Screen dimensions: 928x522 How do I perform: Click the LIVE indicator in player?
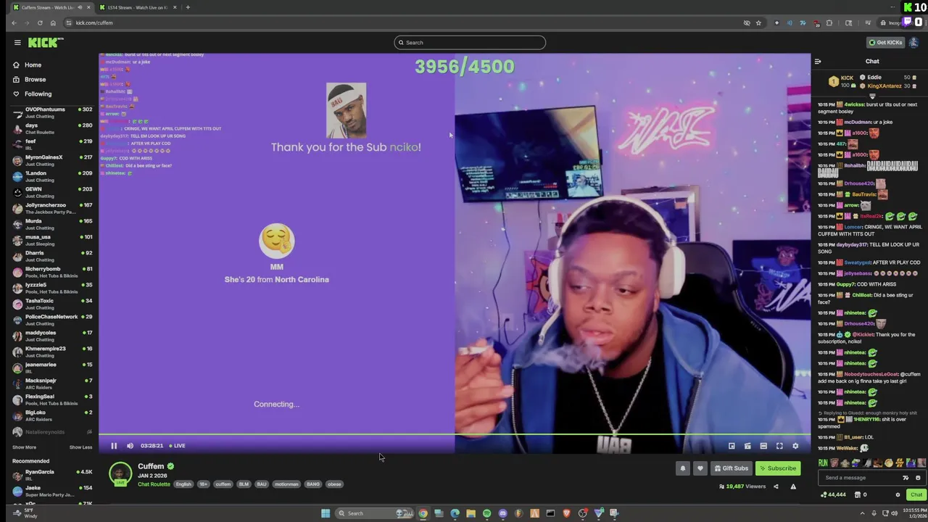178,446
